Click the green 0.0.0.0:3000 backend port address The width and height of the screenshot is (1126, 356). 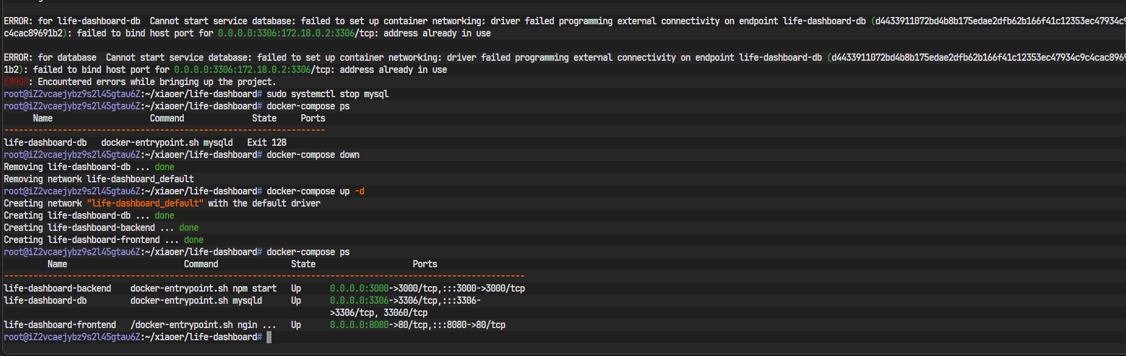pyautogui.click(x=359, y=289)
